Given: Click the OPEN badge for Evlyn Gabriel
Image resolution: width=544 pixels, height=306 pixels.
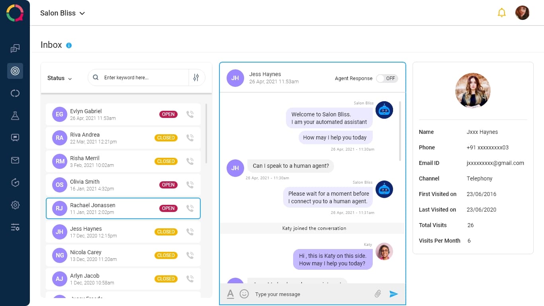Looking at the screenshot, I should click(168, 114).
